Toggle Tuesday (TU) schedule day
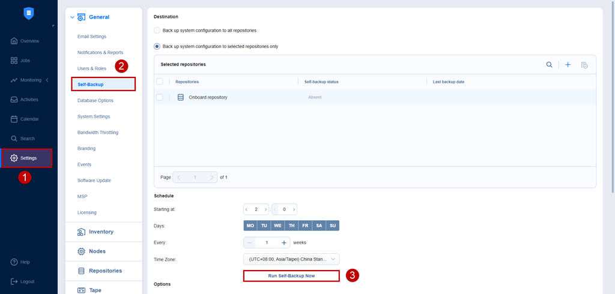 tap(264, 226)
